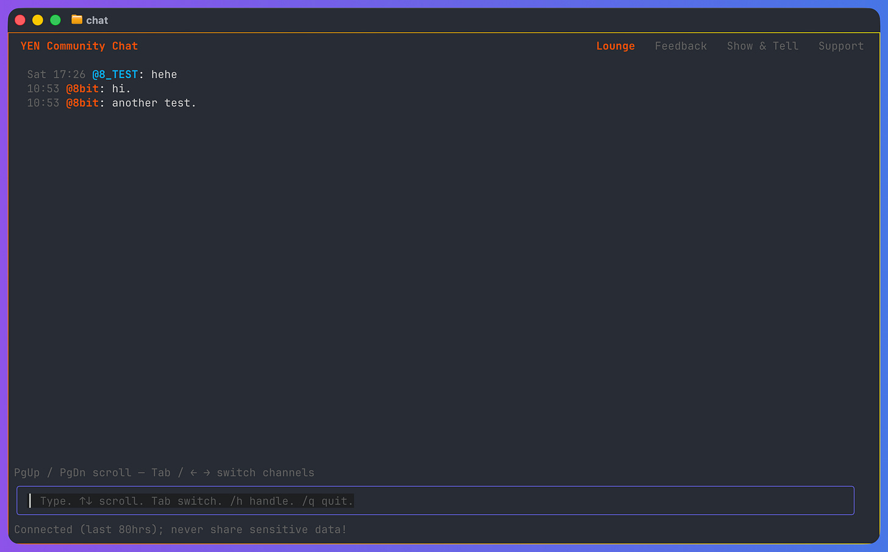Screen dimensions: 888x552
Task: Click the 'hehe' message text
Action: 164,74
